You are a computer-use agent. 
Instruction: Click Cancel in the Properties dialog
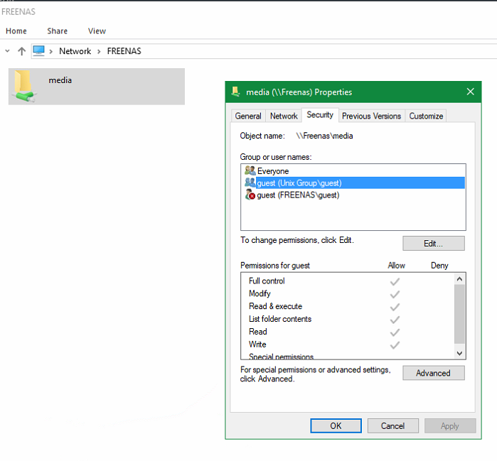[x=392, y=426]
